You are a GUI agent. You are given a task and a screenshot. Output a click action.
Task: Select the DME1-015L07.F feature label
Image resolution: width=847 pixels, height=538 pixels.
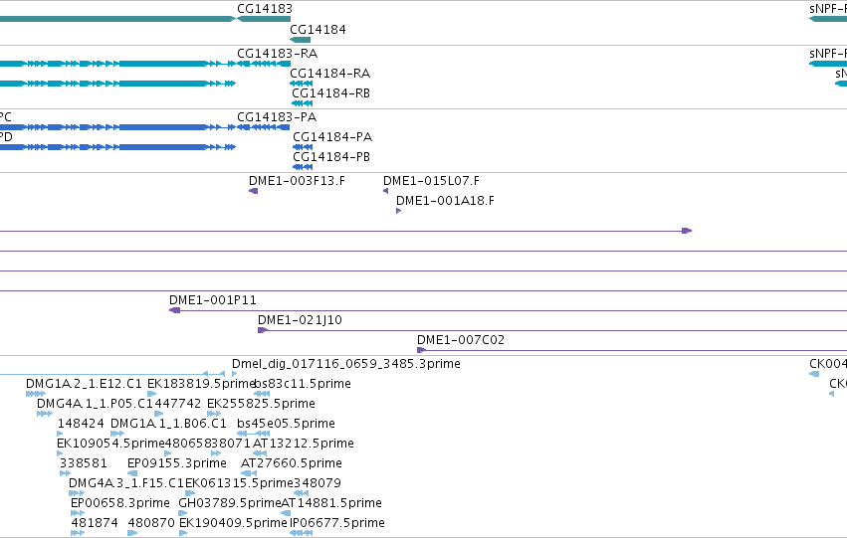(431, 181)
